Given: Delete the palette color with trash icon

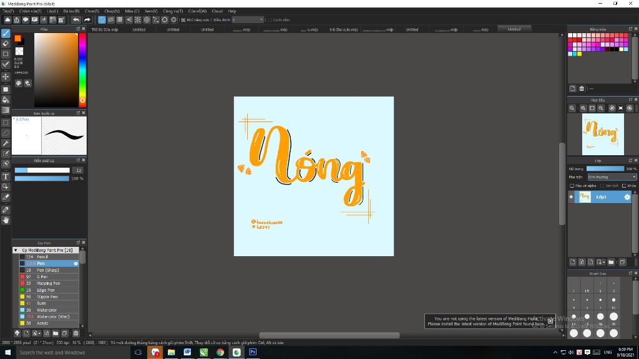Looking at the screenshot, I should 582,89.
